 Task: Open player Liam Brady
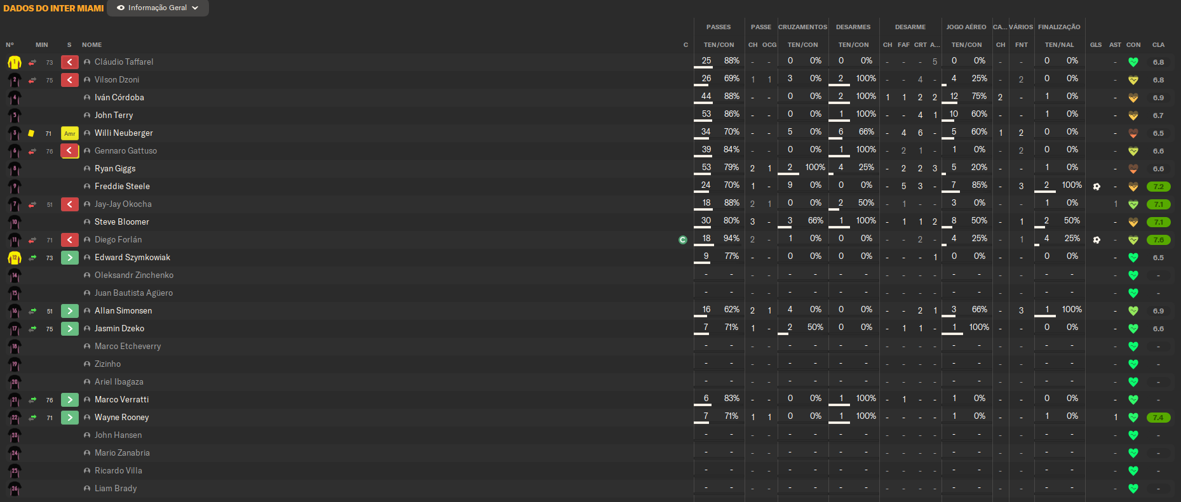click(116, 489)
